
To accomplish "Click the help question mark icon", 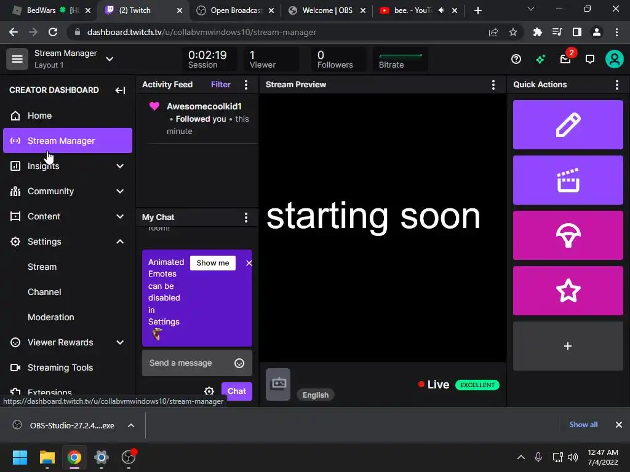I will [516, 60].
